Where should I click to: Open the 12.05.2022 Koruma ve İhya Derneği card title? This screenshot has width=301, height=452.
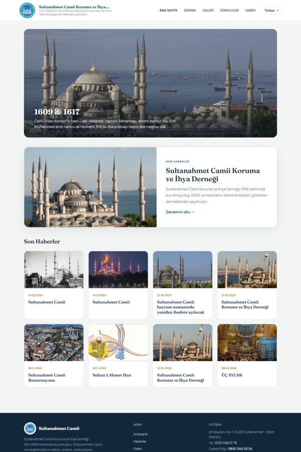point(180,378)
